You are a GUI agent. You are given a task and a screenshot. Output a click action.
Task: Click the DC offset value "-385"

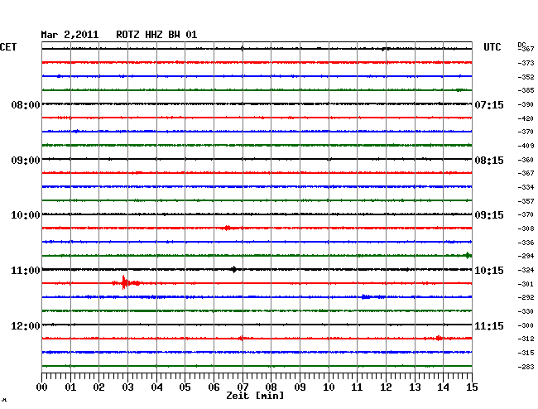pyautogui.click(x=526, y=90)
